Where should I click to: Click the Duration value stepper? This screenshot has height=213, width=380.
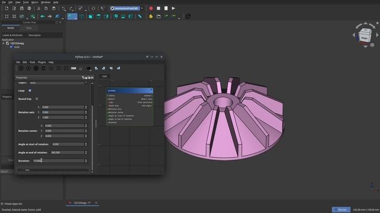(86, 160)
